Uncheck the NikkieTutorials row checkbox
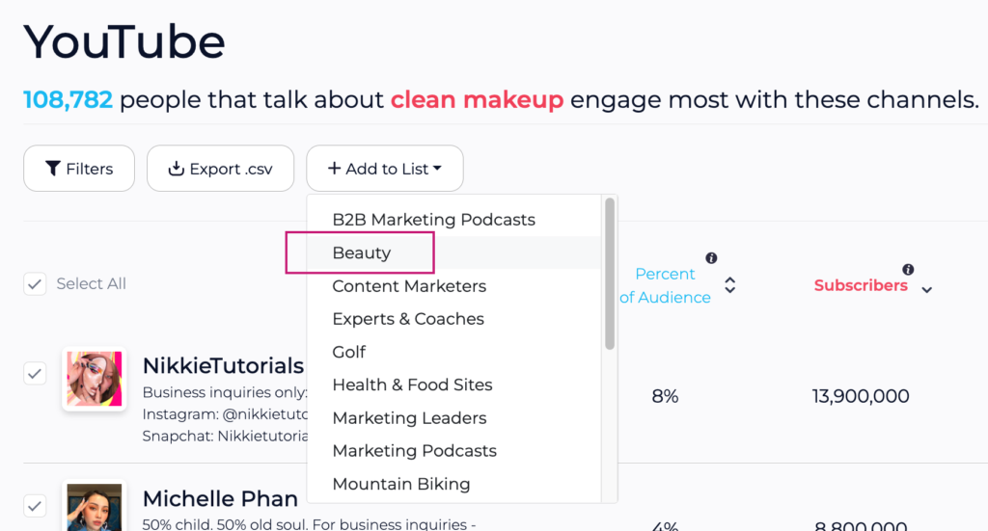The image size is (988, 531). click(35, 374)
